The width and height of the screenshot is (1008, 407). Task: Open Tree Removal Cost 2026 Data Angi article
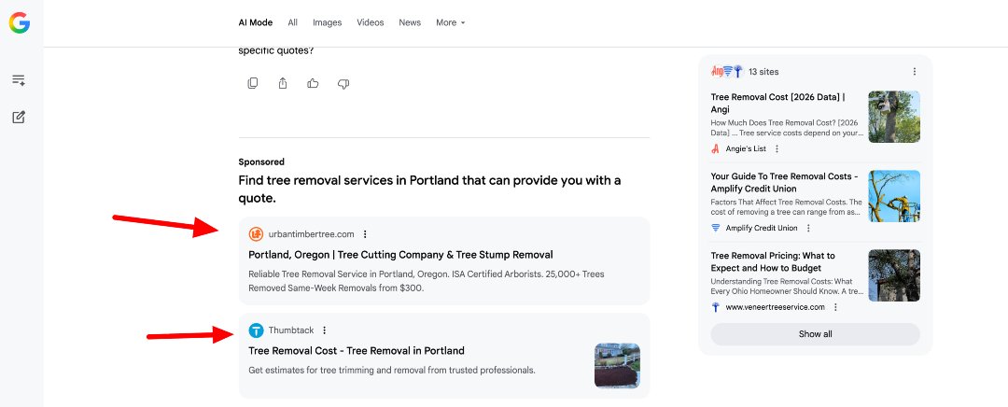tap(777, 103)
